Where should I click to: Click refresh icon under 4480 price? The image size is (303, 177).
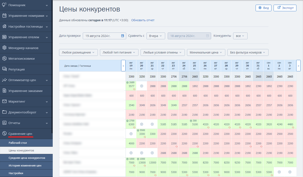293,127
